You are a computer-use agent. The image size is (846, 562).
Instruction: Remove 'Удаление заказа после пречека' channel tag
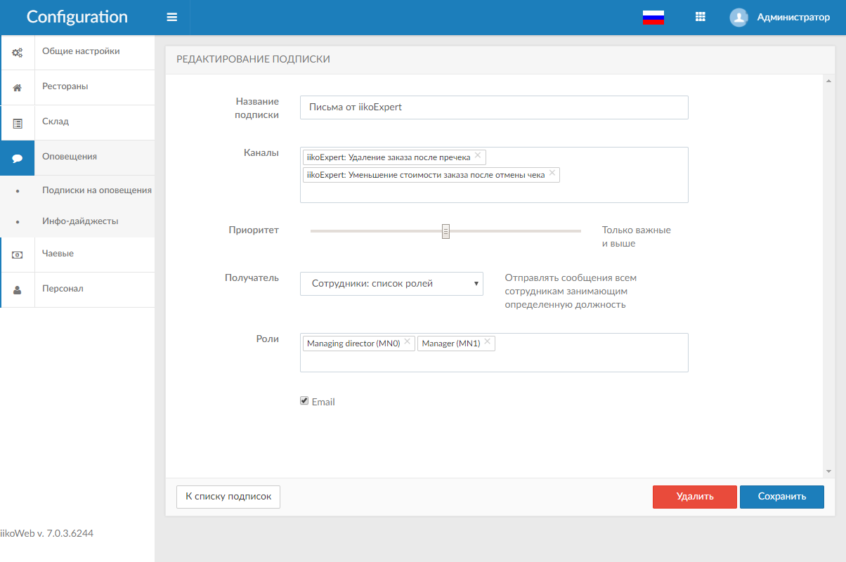[478, 155]
